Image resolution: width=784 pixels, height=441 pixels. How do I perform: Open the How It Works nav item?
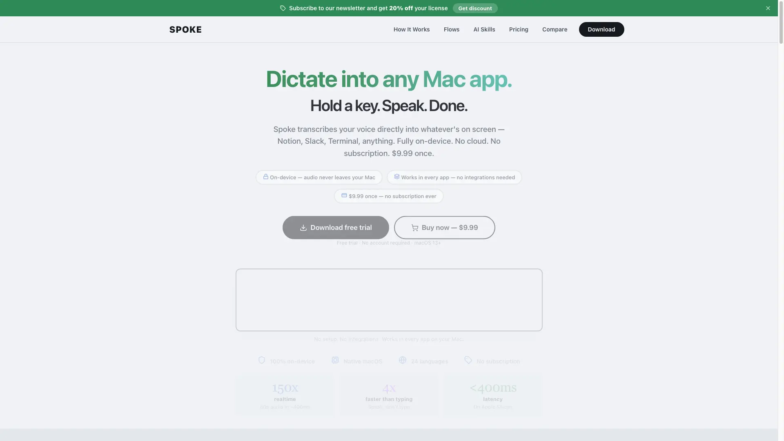412,29
